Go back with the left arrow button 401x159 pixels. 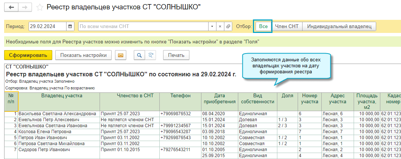(11, 7)
